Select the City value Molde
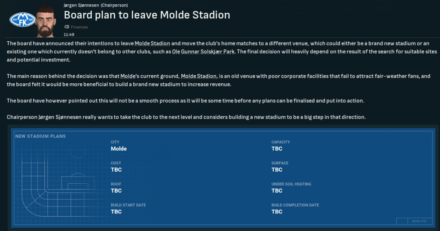Image resolution: width=440 pixels, height=231 pixels. point(119,149)
